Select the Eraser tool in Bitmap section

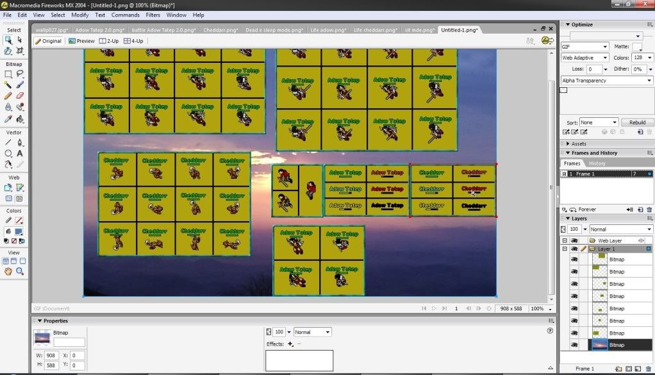[x=20, y=95]
